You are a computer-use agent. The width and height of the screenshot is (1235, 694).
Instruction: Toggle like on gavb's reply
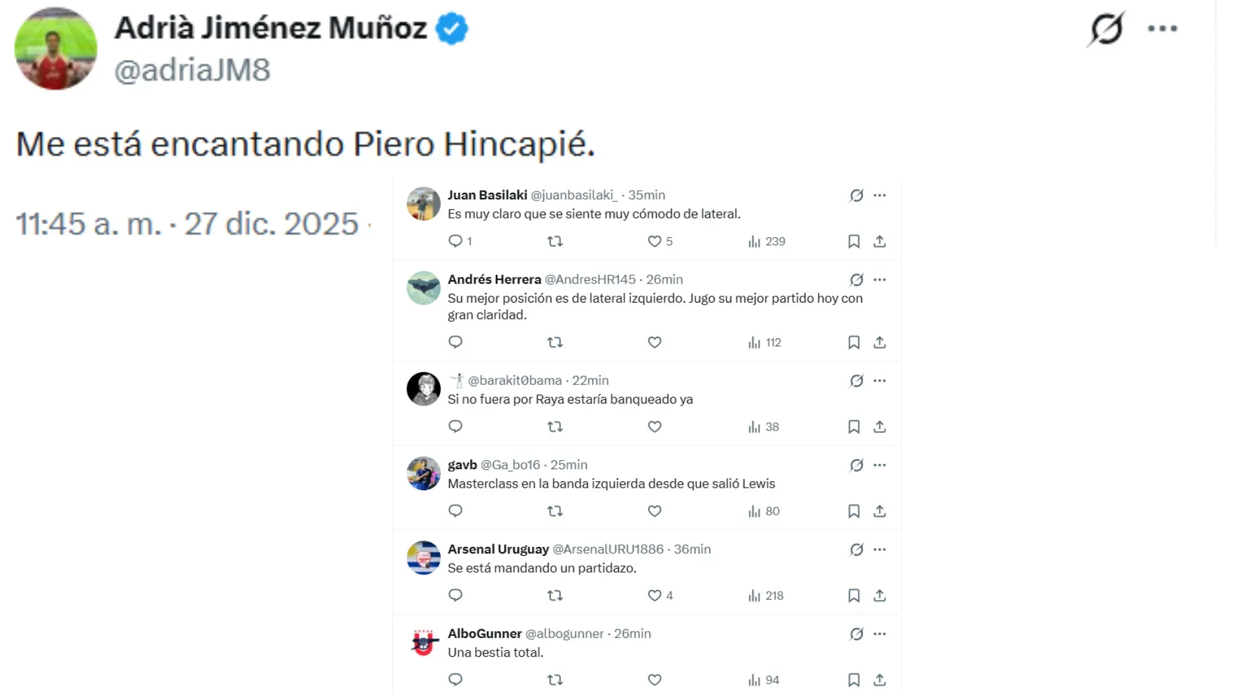point(655,512)
